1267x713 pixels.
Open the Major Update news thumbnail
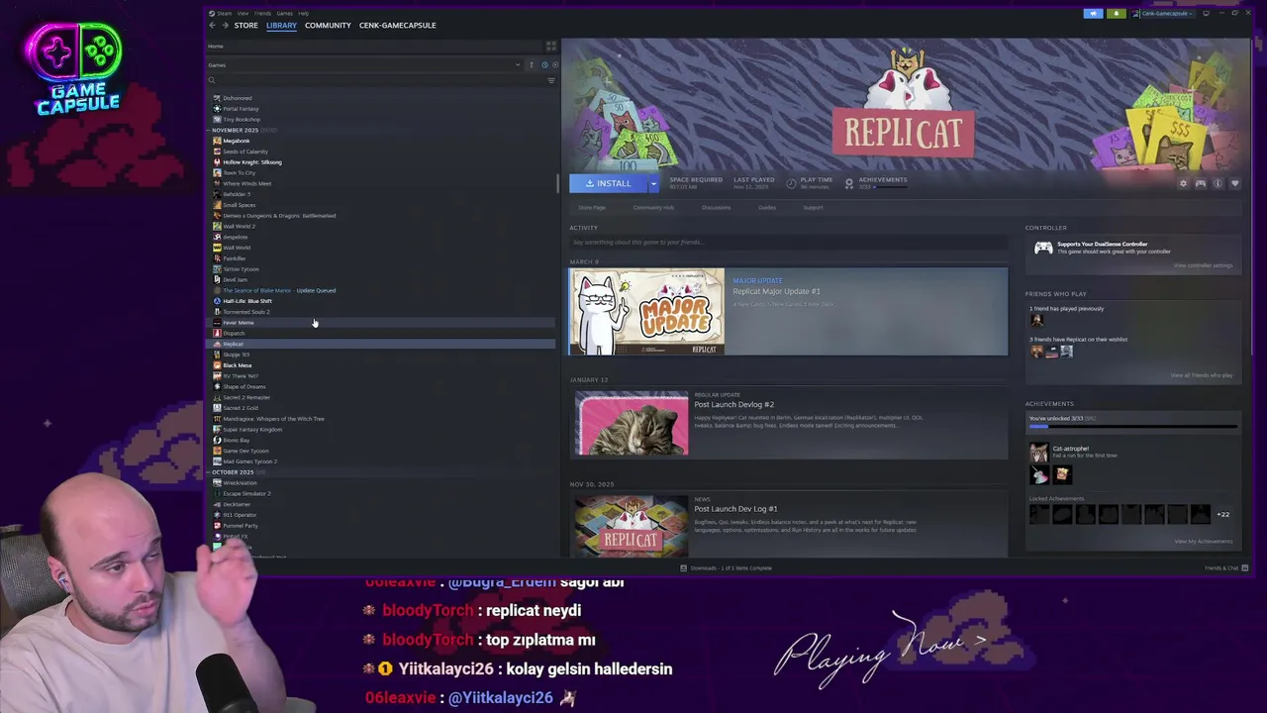pyautogui.click(x=646, y=312)
